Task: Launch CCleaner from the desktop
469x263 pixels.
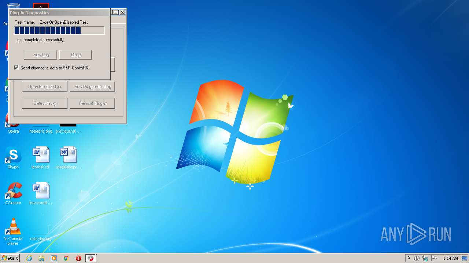Action: click(13, 194)
